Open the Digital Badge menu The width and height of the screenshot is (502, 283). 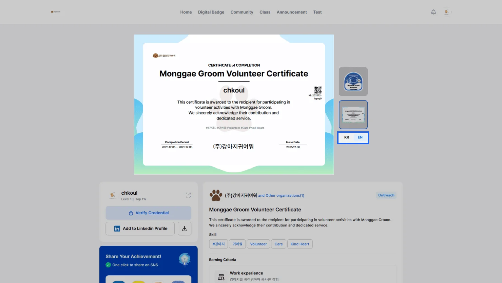click(x=211, y=12)
